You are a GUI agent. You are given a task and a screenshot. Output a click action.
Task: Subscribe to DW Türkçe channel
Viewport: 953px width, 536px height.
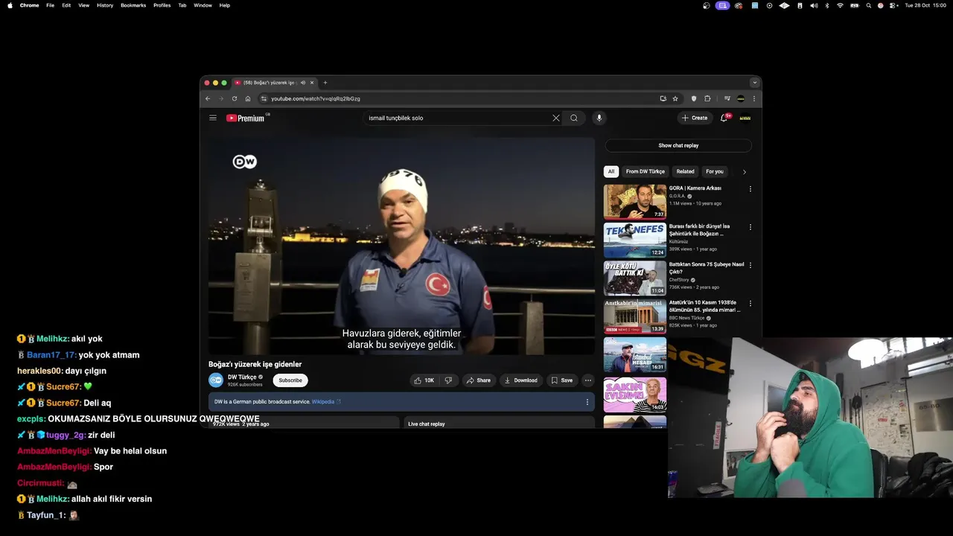(x=290, y=380)
